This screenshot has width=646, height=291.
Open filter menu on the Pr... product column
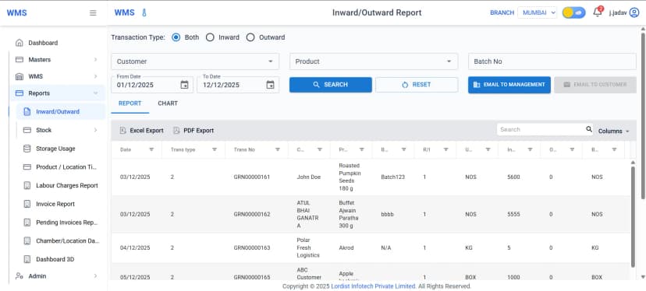coord(362,149)
